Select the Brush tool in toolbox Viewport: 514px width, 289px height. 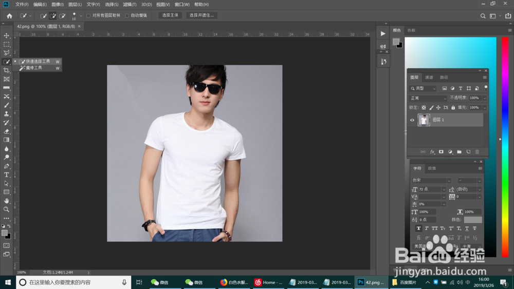click(6, 105)
